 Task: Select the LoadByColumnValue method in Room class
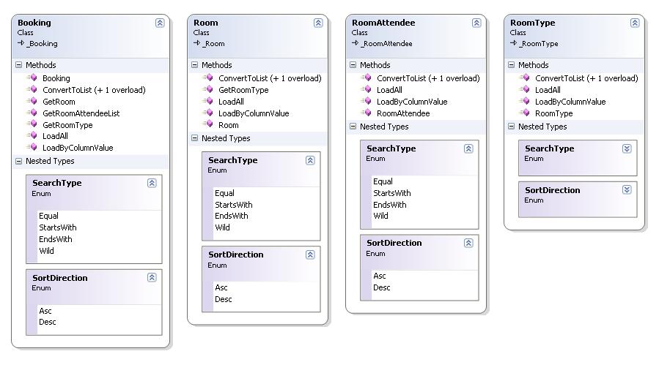point(254,113)
